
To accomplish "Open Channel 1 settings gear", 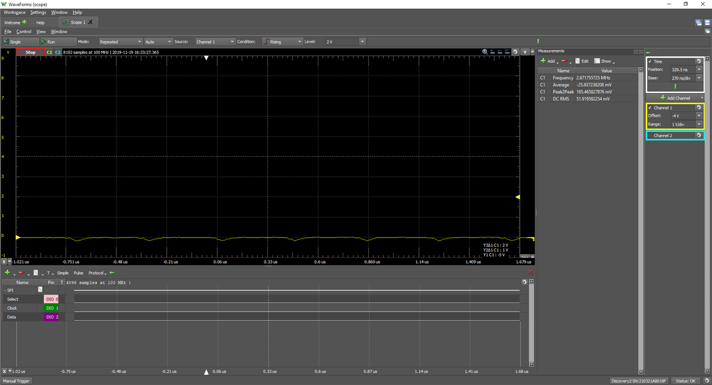I will coord(699,108).
